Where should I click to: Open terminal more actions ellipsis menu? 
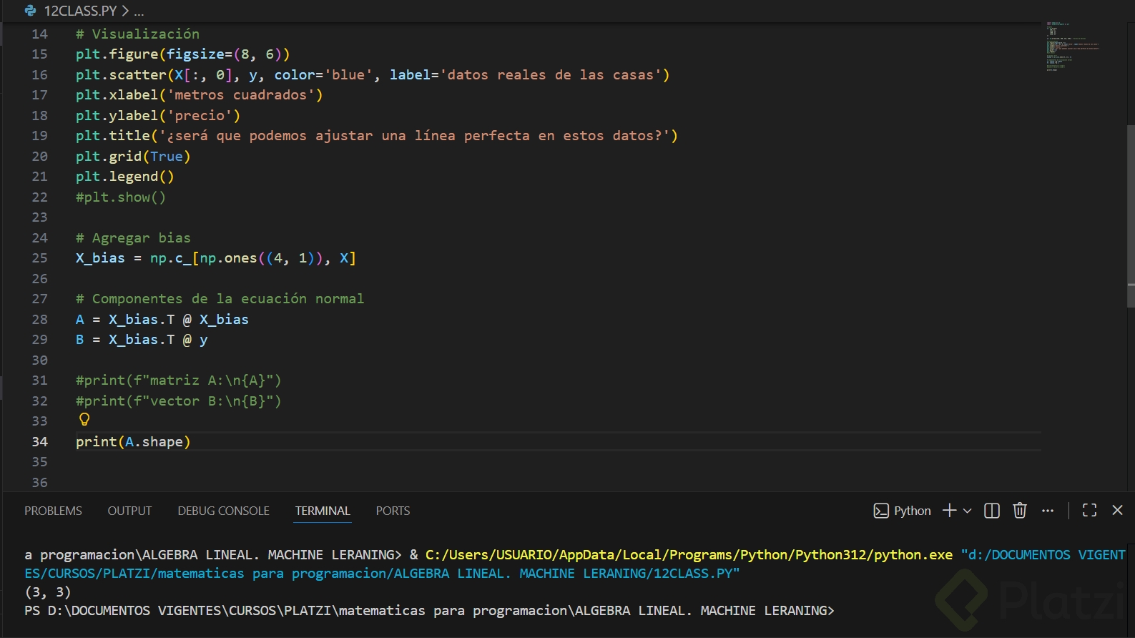[1048, 510]
